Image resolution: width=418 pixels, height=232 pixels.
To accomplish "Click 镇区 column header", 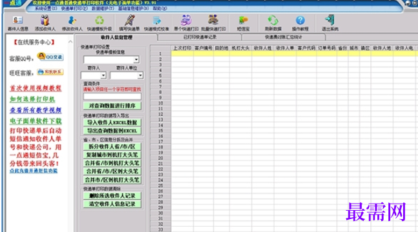I will pyautogui.click(x=365, y=48).
